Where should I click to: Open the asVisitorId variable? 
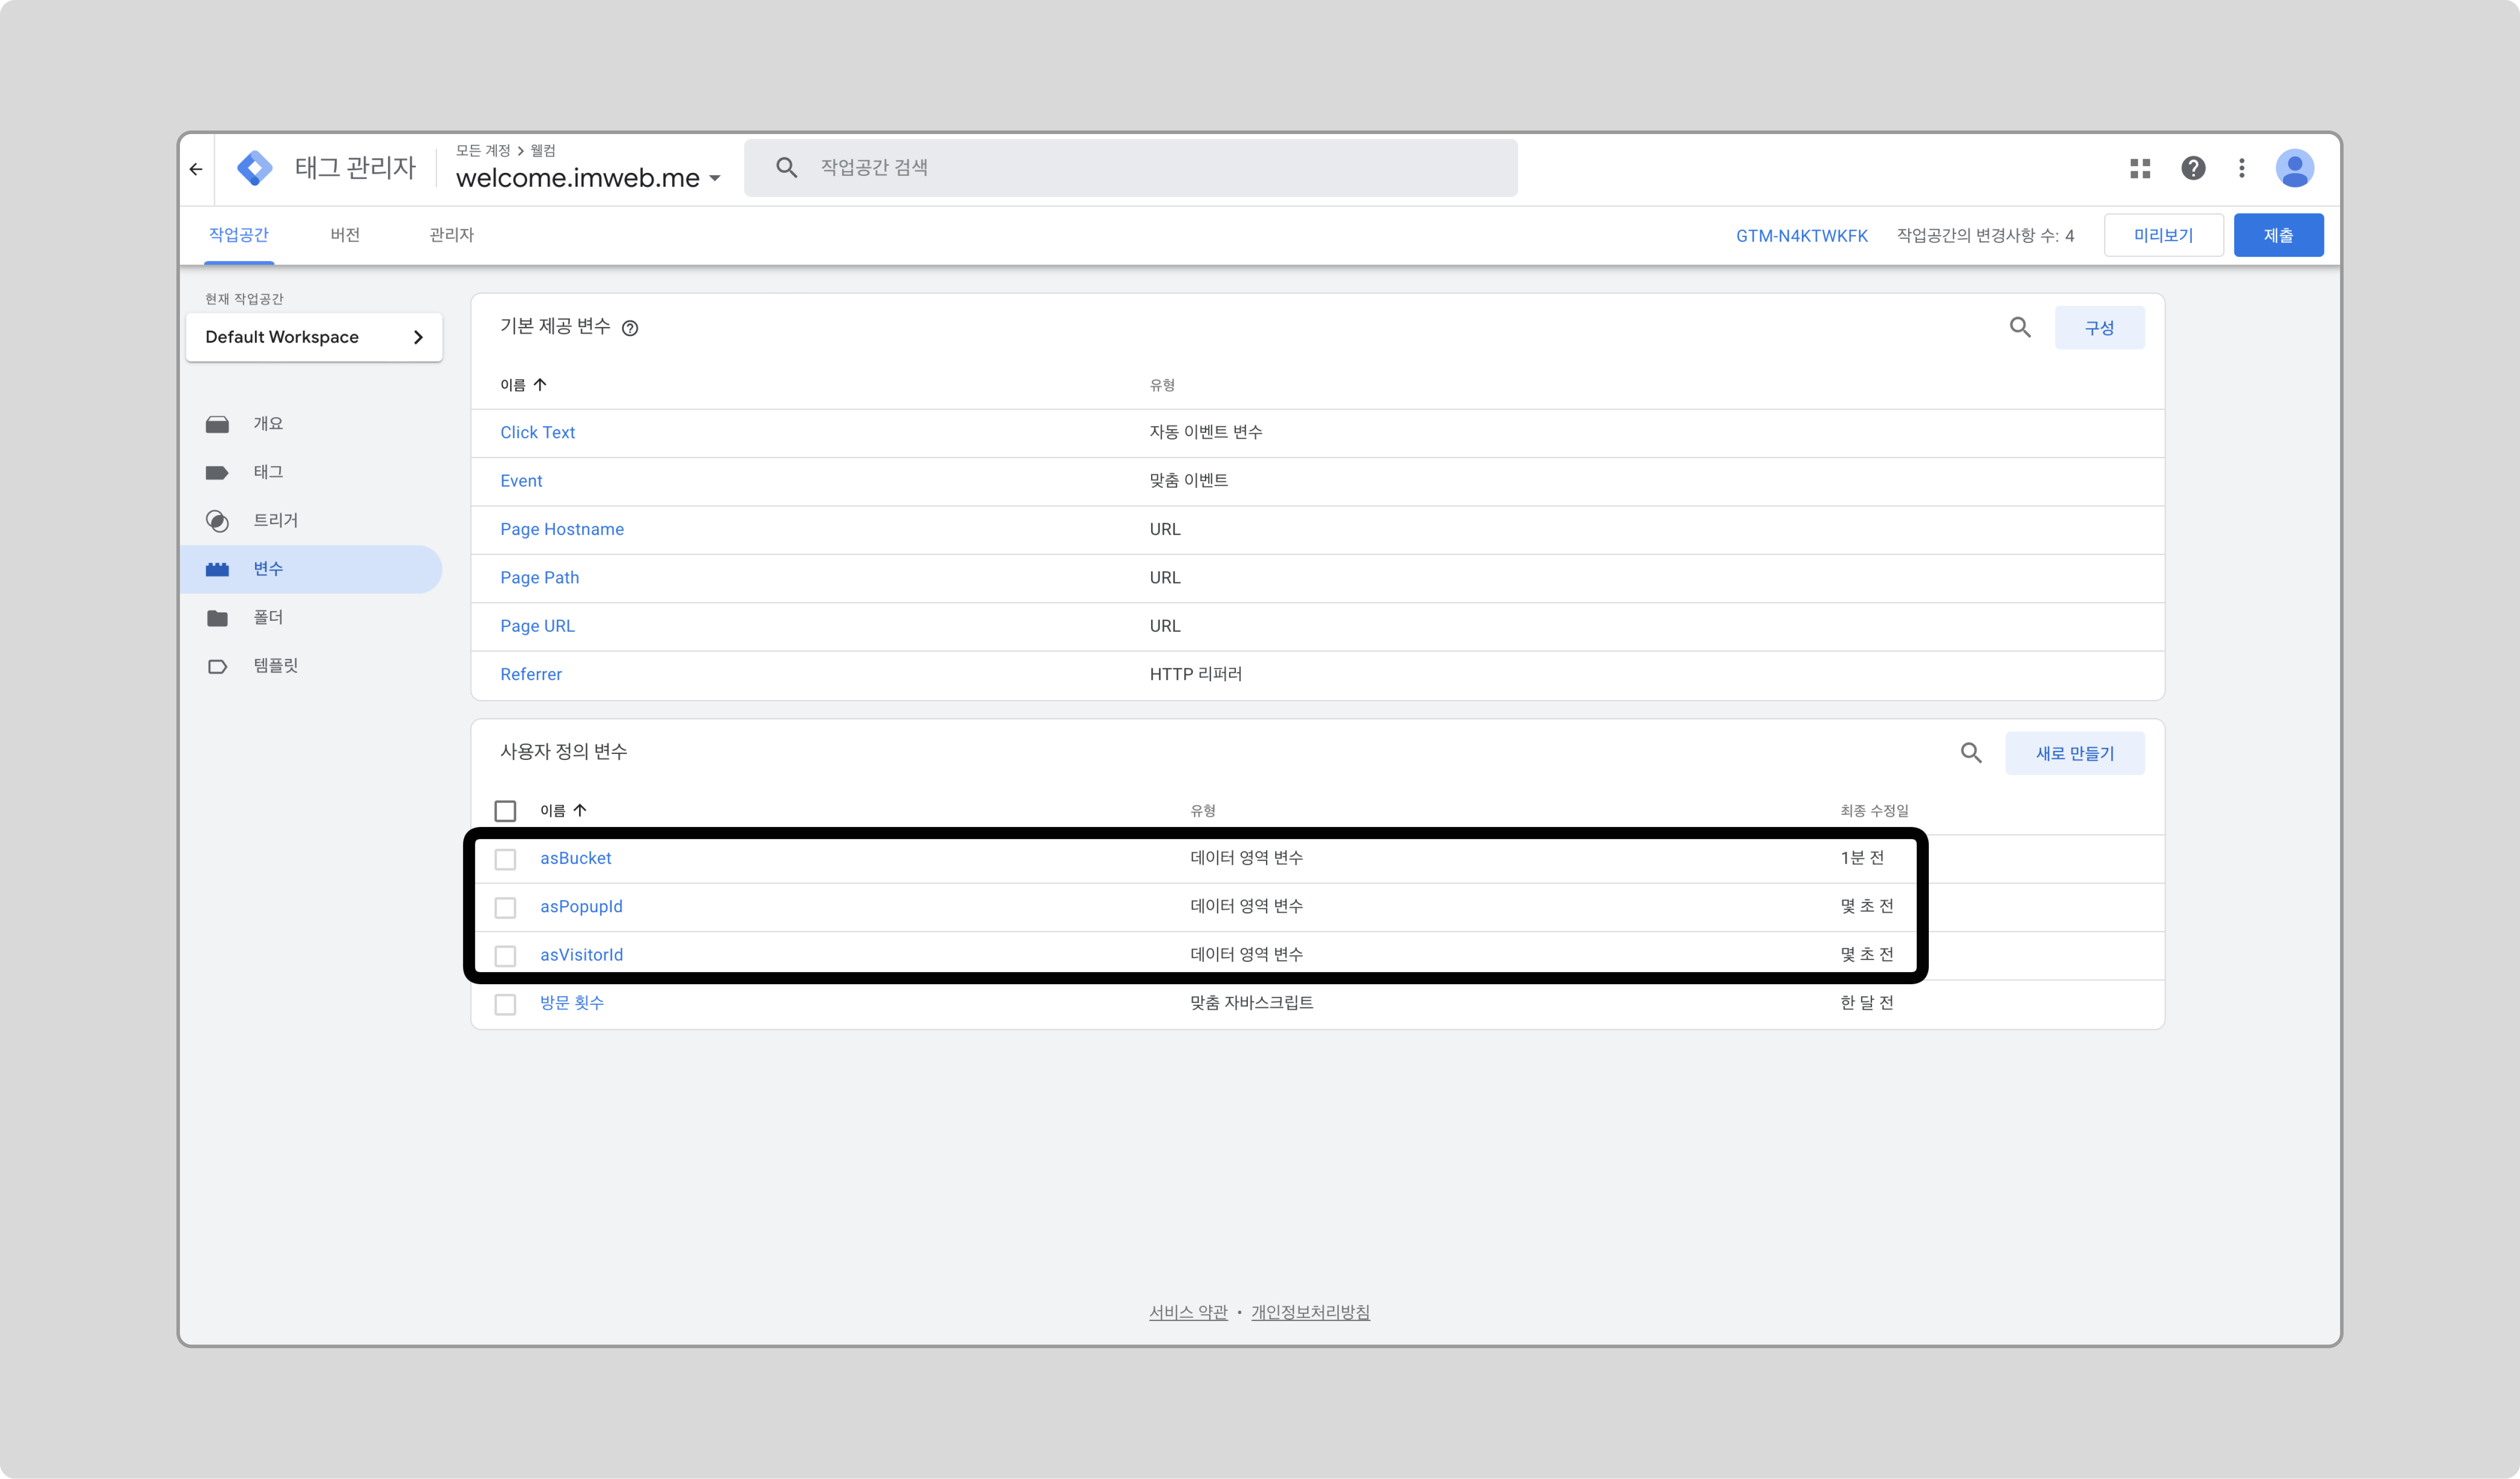click(582, 955)
